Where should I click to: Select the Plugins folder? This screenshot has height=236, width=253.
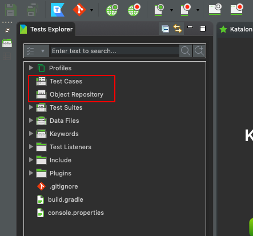coord(61,173)
